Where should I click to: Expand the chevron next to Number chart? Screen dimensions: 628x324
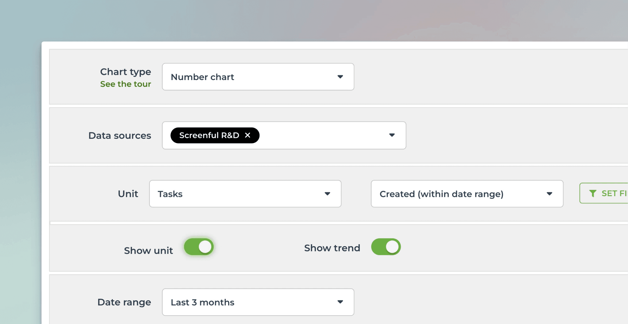tap(340, 77)
